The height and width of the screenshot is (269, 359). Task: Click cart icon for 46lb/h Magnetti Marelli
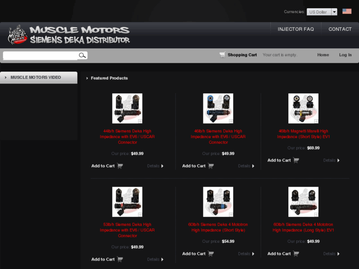(296, 160)
